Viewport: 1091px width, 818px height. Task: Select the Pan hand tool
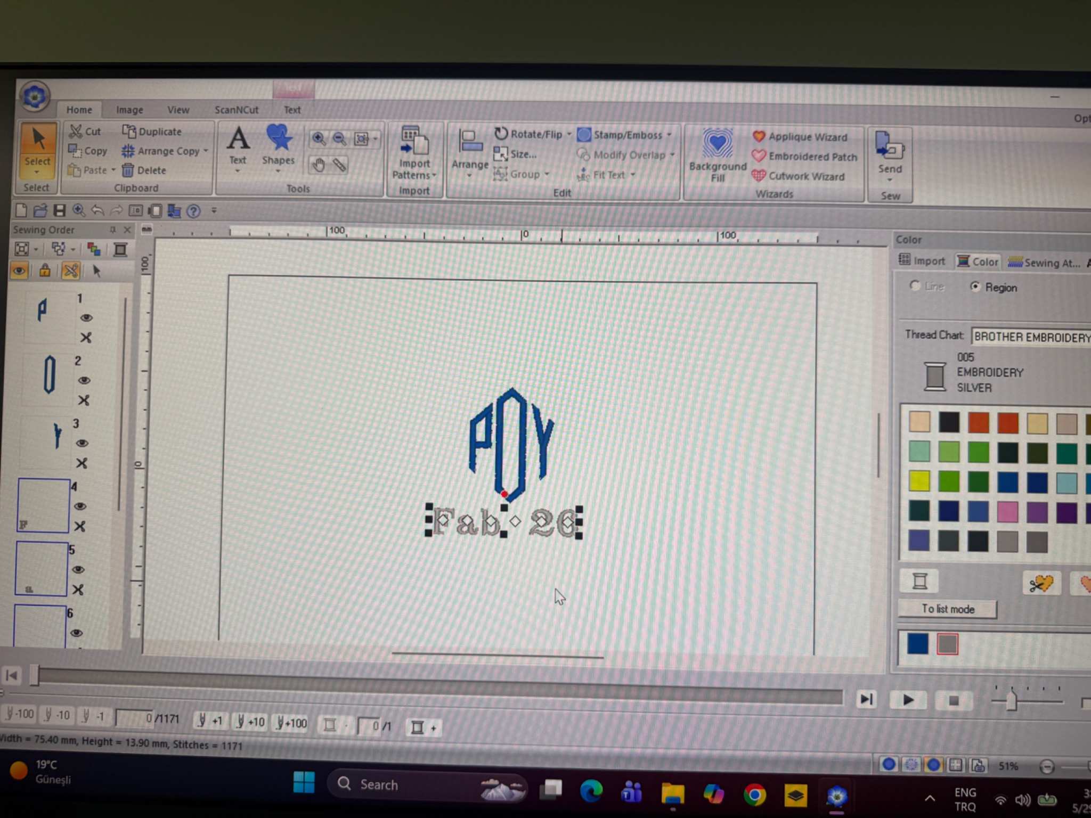[319, 165]
